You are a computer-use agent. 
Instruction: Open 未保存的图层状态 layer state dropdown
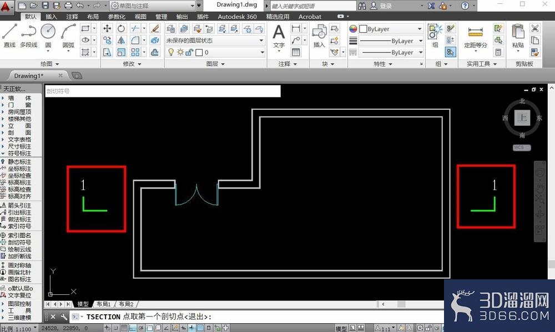tap(215, 40)
